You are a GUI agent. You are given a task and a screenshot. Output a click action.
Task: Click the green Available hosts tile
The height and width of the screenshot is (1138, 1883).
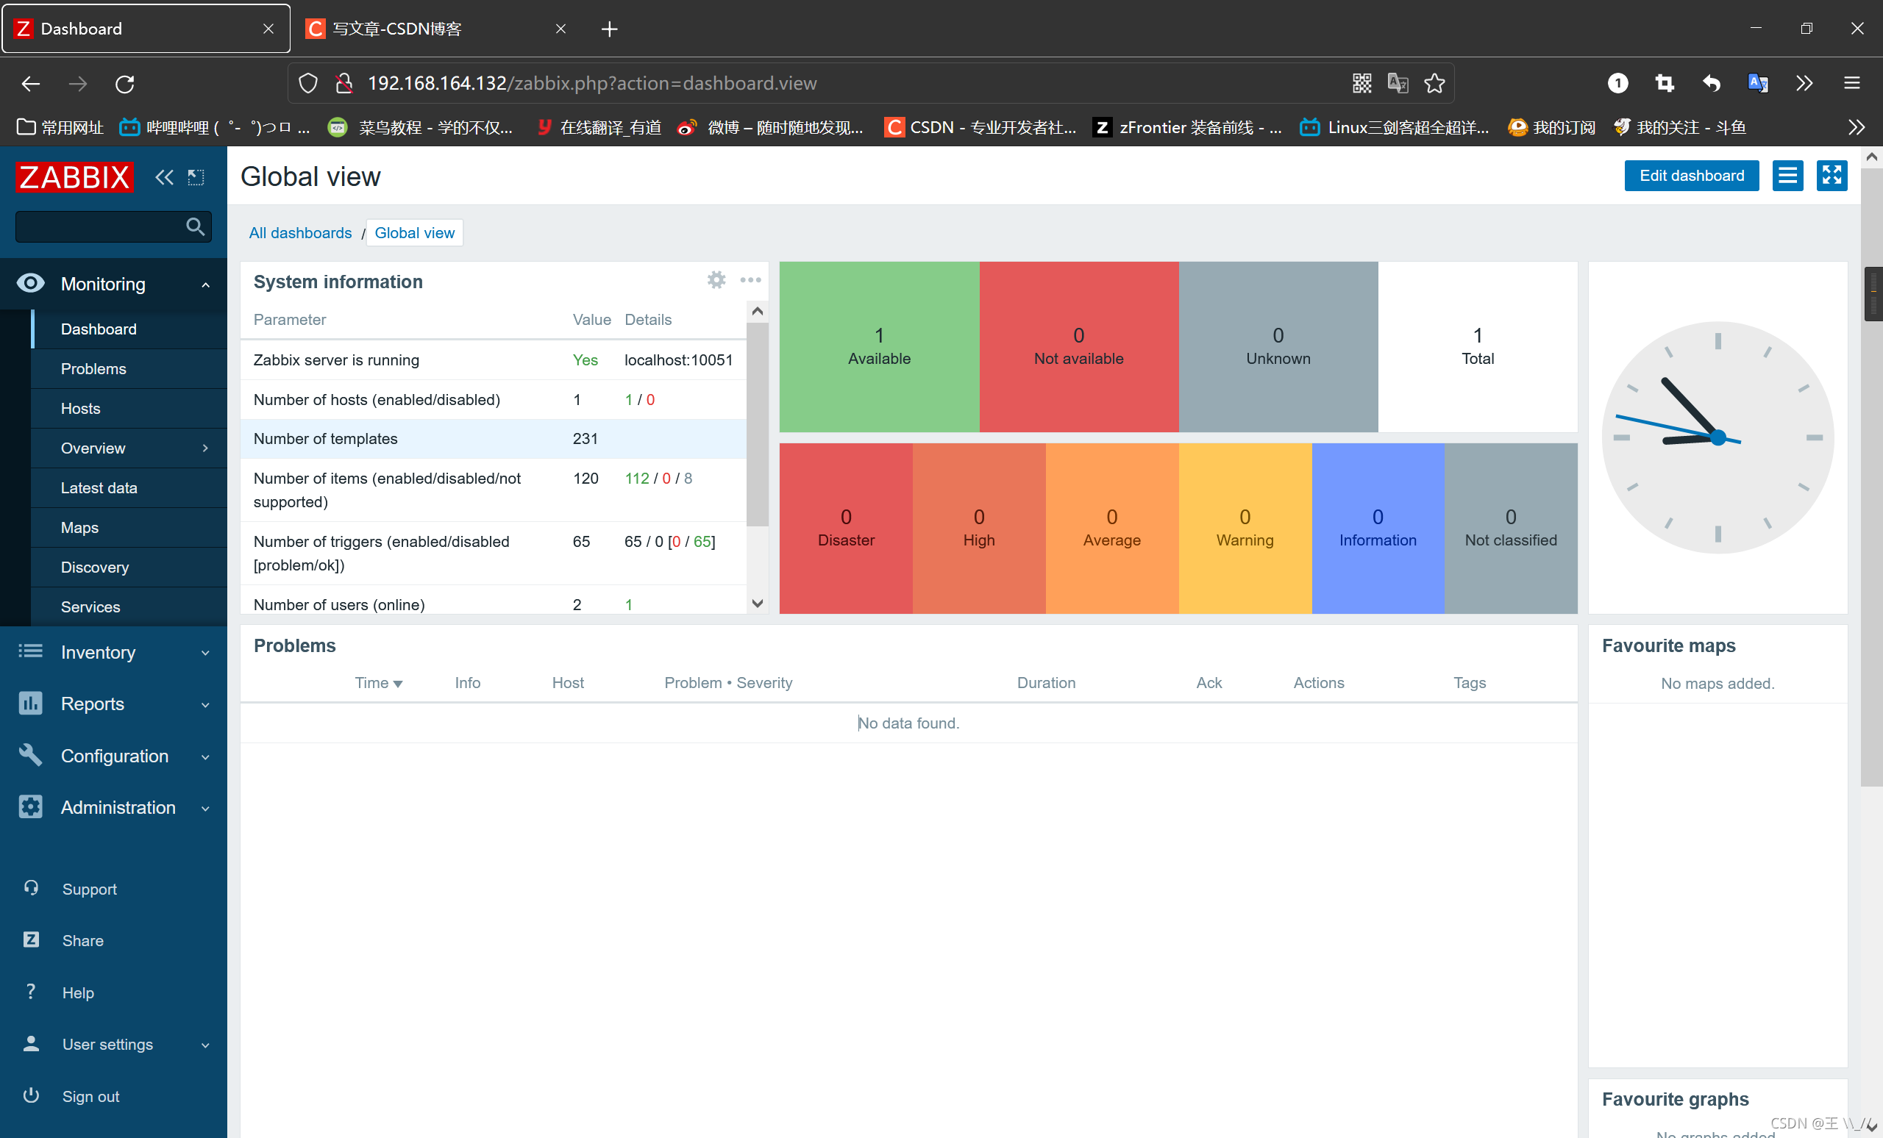[x=879, y=347]
